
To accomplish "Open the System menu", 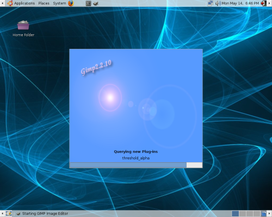I will (59, 3).
